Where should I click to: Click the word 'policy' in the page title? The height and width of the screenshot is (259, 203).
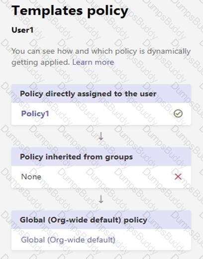point(107,11)
